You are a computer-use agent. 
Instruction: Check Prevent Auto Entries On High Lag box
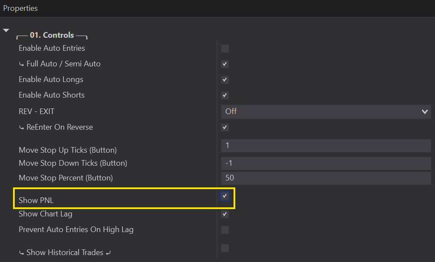point(224,230)
